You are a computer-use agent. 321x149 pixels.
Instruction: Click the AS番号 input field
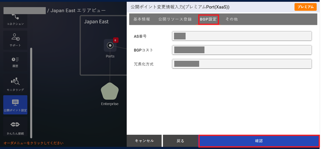click(x=242, y=36)
